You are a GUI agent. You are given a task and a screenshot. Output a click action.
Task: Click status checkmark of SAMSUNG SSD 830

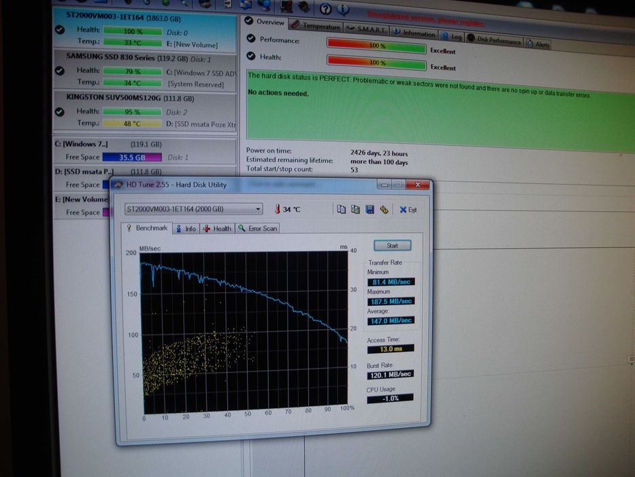59,71
